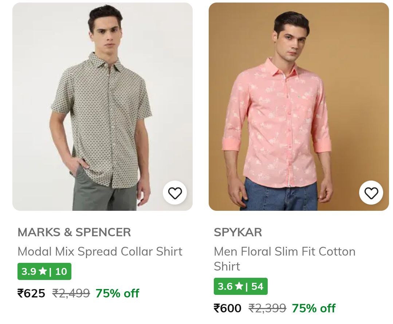Tap the heart icon on the right product card
393x324 pixels.
point(371,193)
